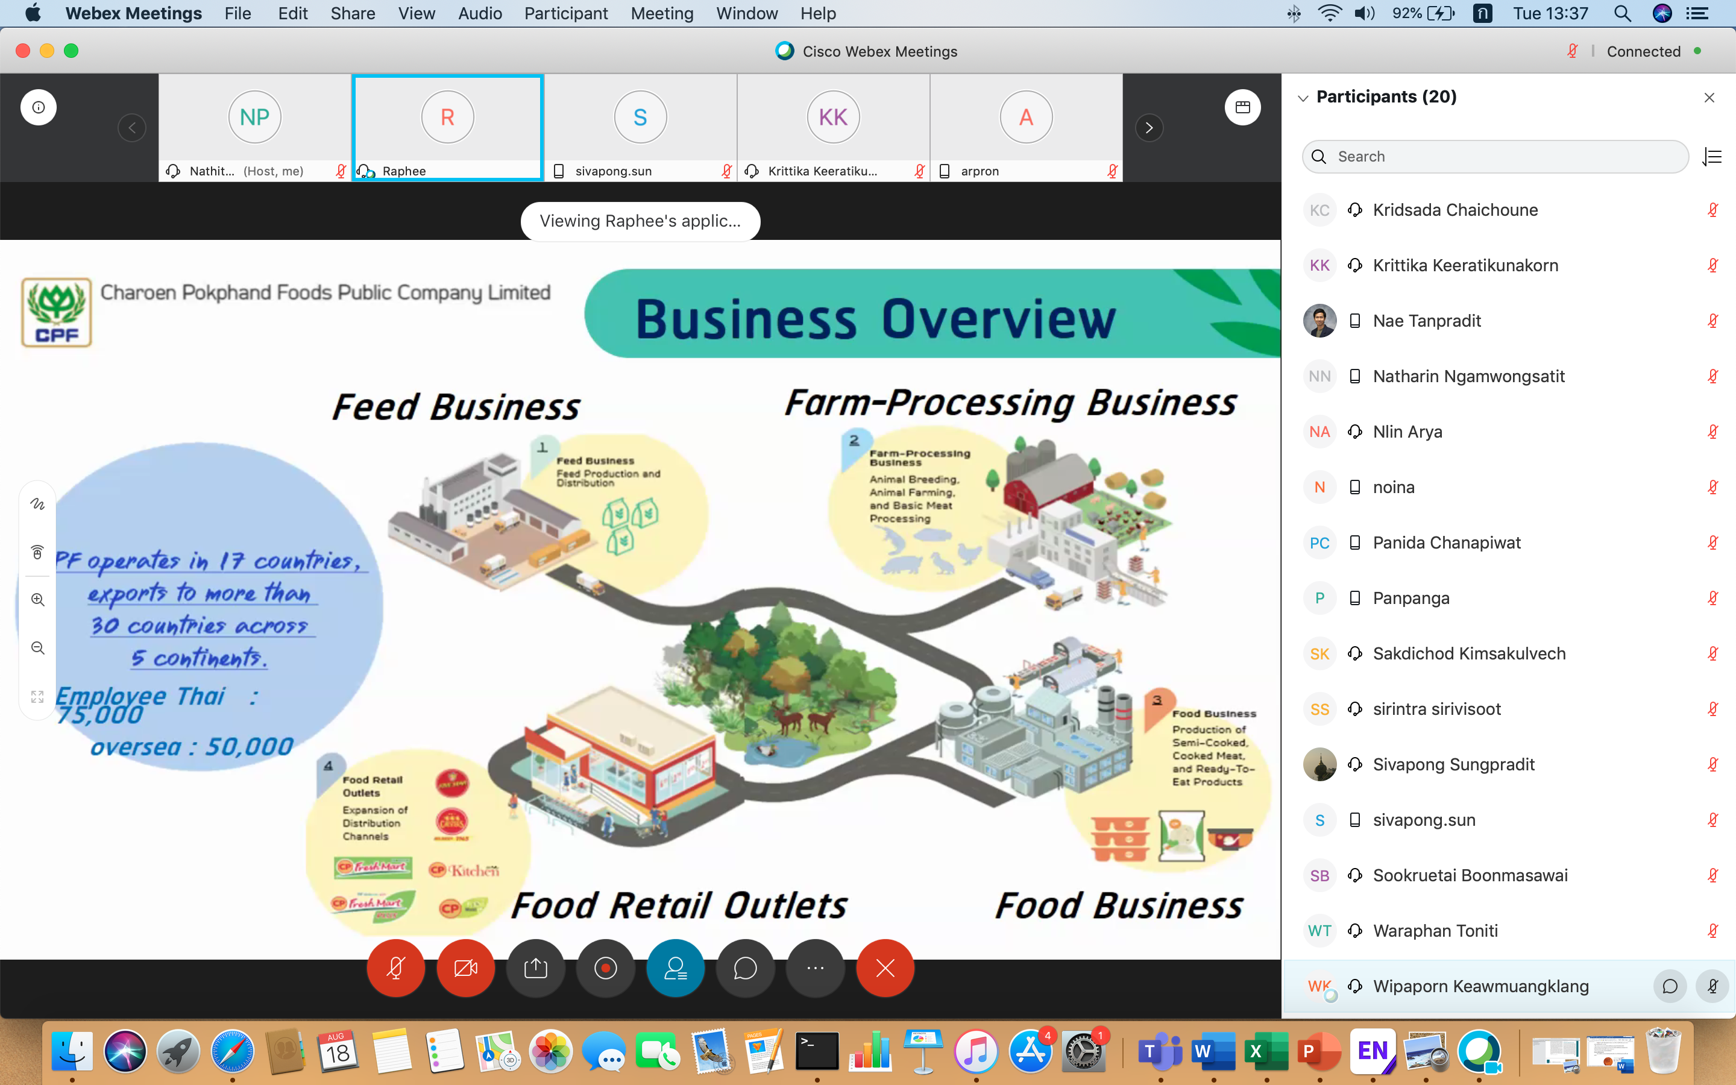Open Microsoft Teams from the Dock
The width and height of the screenshot is (1736, 1085).
coord(1160,1052)
